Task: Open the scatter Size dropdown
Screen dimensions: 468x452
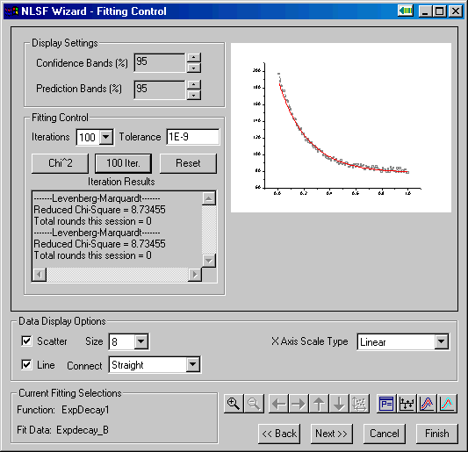Action: pyautogui.click(x=141, y=341)
